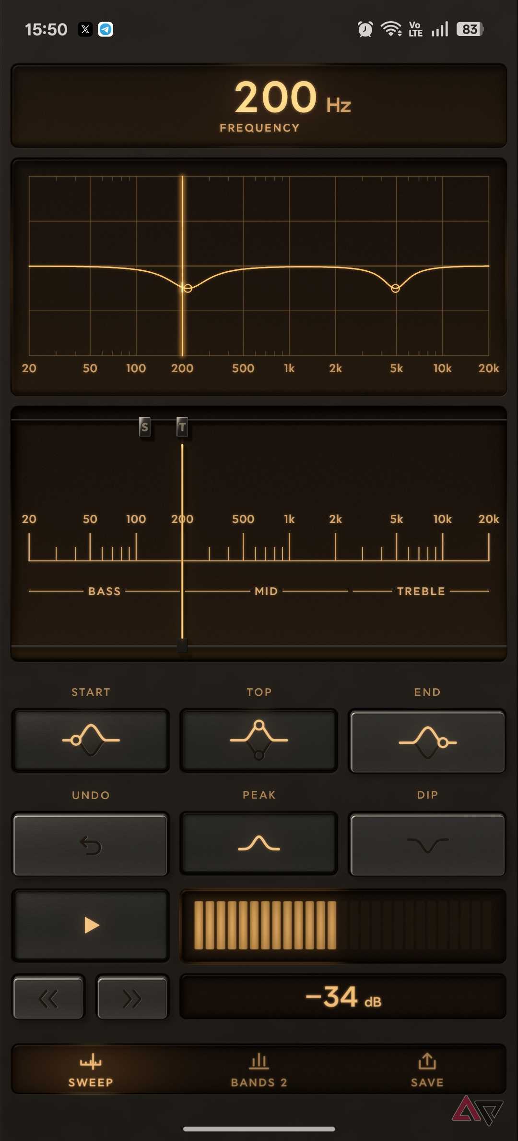This screenshot has width=518, height=1141.
Task: Tap the 200 Hz frequency display
Action: pos(259,105)
